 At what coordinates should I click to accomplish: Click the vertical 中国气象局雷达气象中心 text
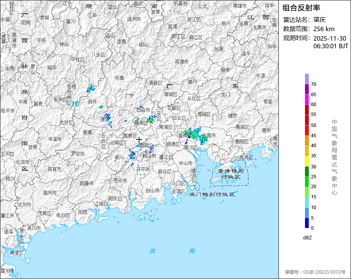click(x=334, y=157)
